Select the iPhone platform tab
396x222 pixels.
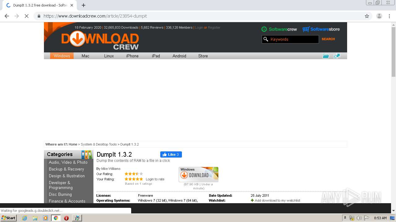132,56
